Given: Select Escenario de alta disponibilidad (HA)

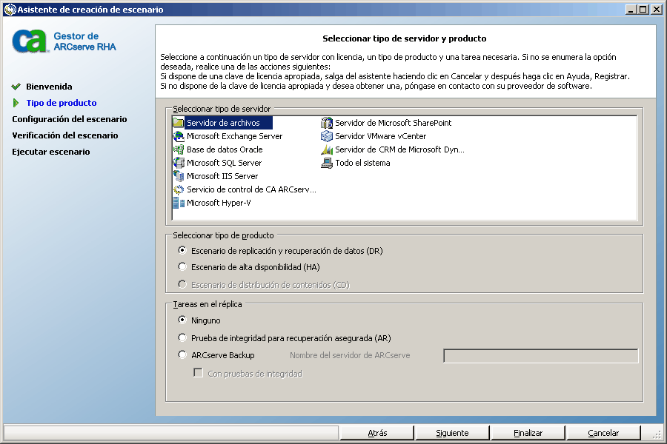Looking at the screenshot, I should click(x=182, y=267).
